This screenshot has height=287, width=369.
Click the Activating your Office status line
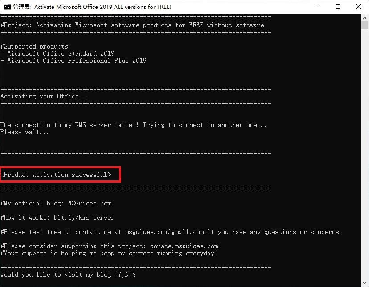click(x=43, y=96)
